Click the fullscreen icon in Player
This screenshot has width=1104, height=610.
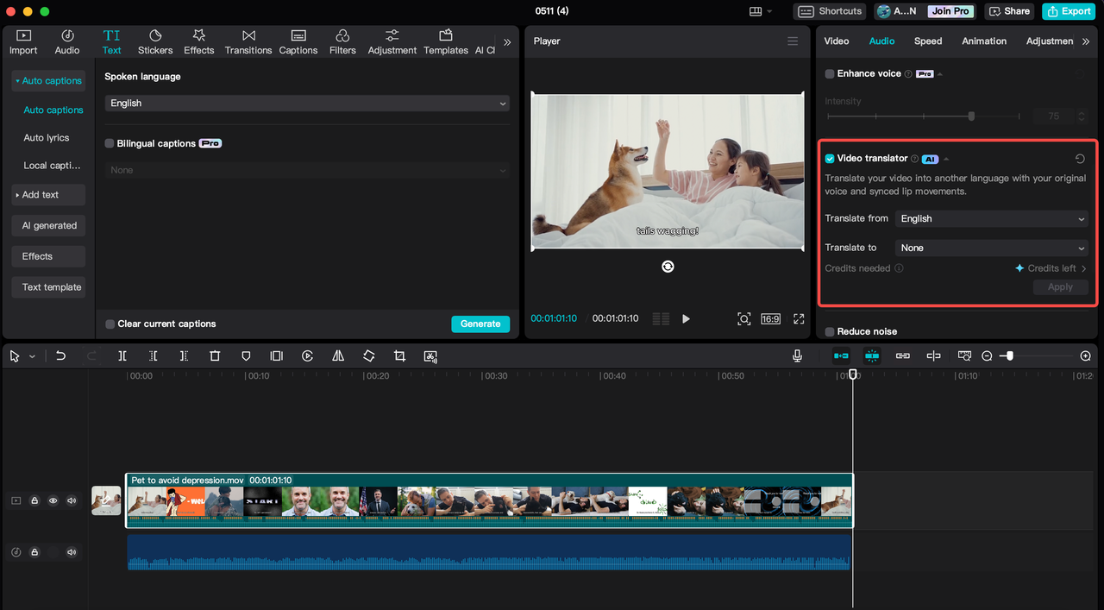[x=799, y=318]
